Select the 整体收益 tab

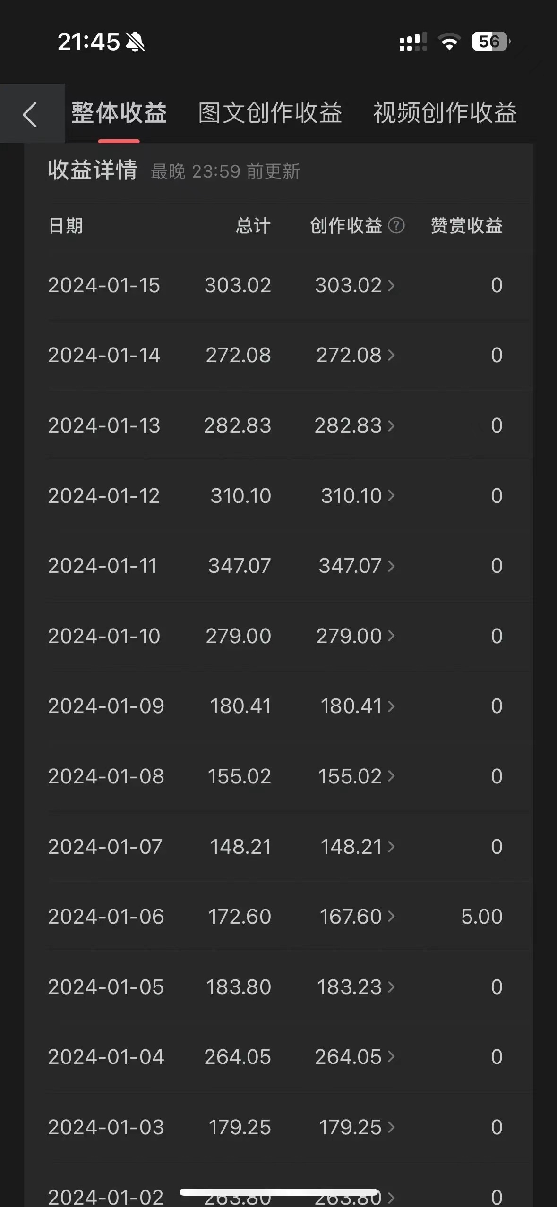tap(119, 113)
